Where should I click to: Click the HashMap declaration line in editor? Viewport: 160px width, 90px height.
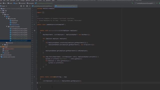click(x=66, y=34)
